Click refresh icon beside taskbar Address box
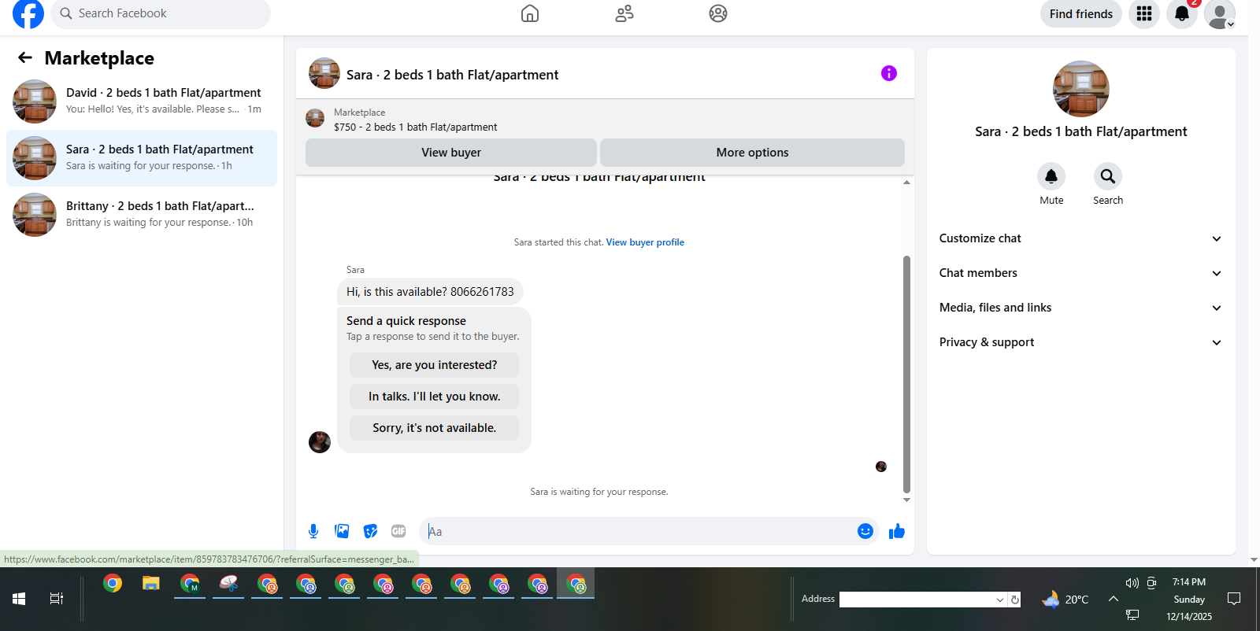This screenshot has height=631, width=1260. point(1015,600)
